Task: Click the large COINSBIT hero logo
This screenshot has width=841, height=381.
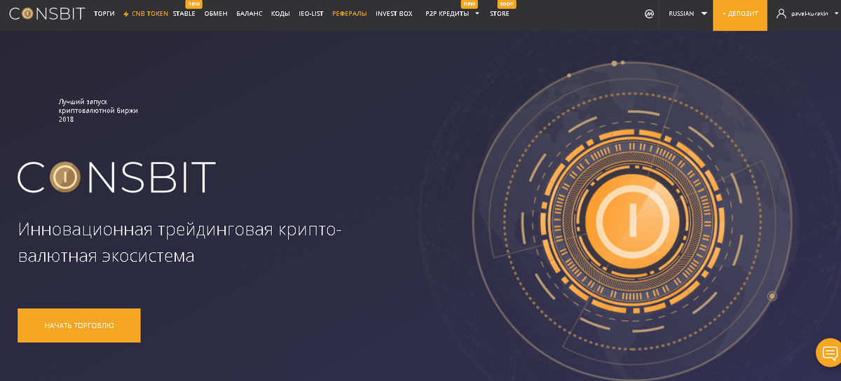Action: [x=116, y=177]
